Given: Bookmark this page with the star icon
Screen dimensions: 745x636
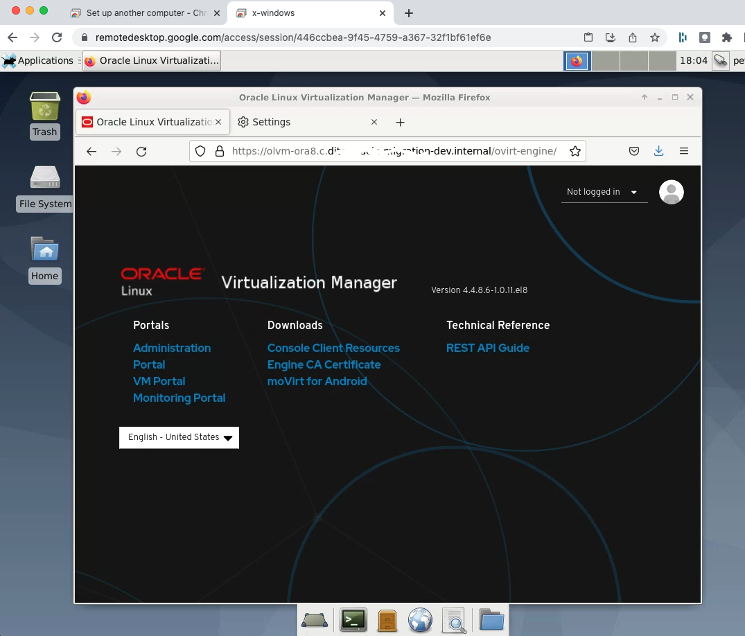Looking at the screenshot, I should [x=575, y=151].
